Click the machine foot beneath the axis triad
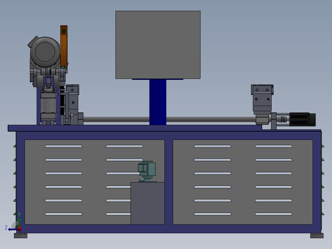The height and width of the screenshot is (249, 332). (21, 236)
